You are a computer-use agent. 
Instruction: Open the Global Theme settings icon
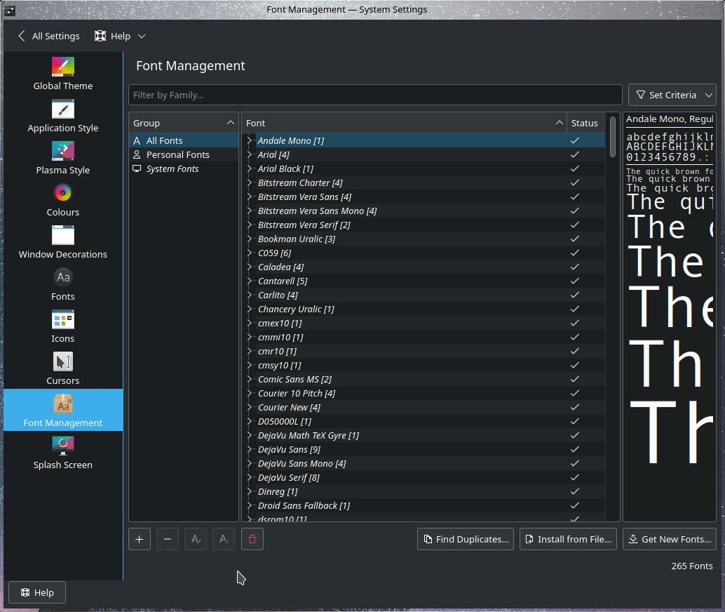[62, 67]
